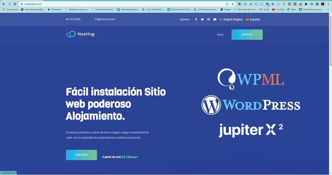
Task: Reload the webkreativo.net page
Action: [x=15, y=4]
